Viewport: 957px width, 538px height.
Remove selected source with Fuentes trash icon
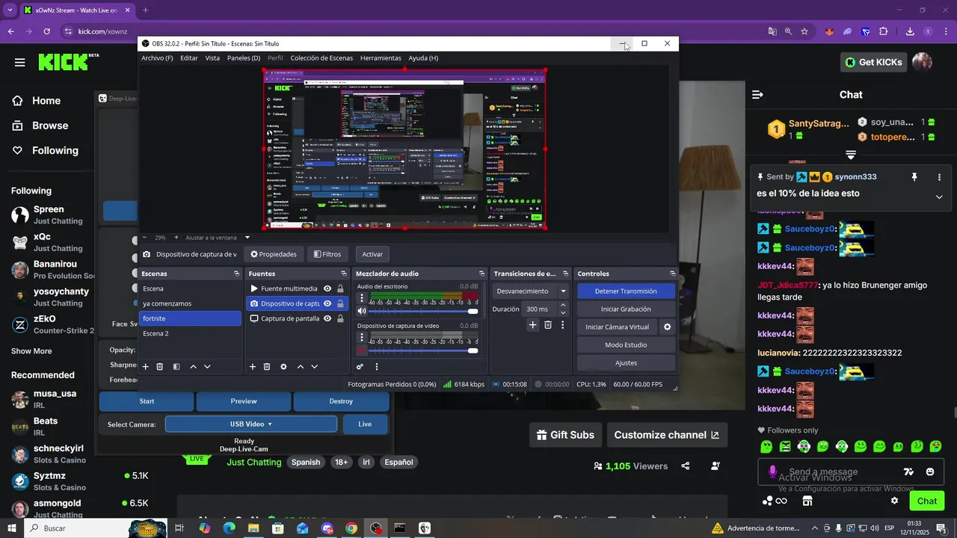[267, 367]
